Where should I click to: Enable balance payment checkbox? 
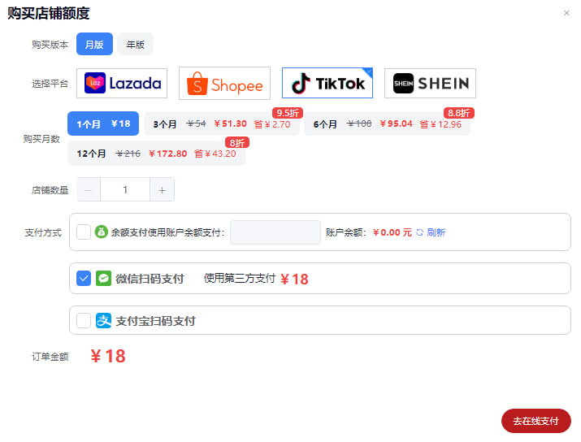pyautogui.click(x=84, y=232)
